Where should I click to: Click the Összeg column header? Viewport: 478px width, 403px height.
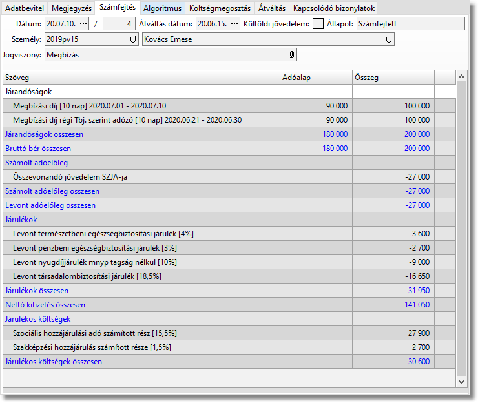click(393, 77)
